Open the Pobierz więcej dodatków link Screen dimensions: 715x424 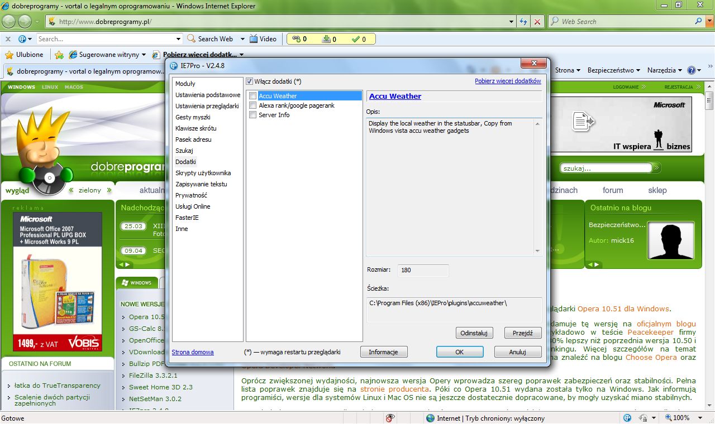click(508, 81)
